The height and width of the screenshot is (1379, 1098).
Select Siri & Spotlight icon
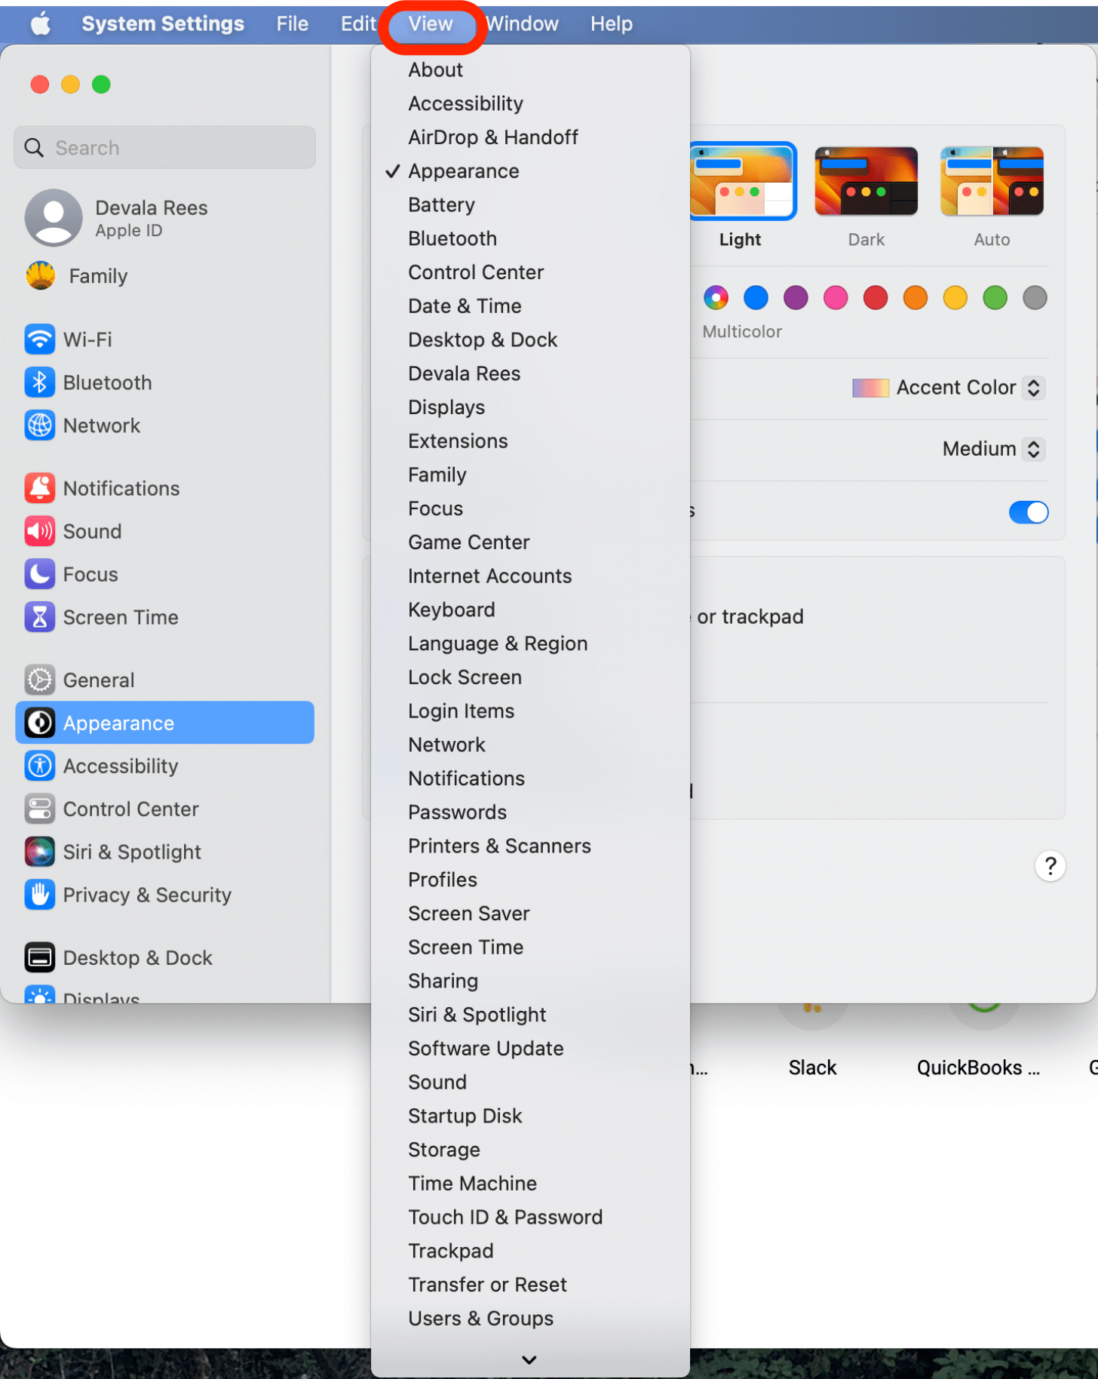pyautogui.click(x=39, y=852)
